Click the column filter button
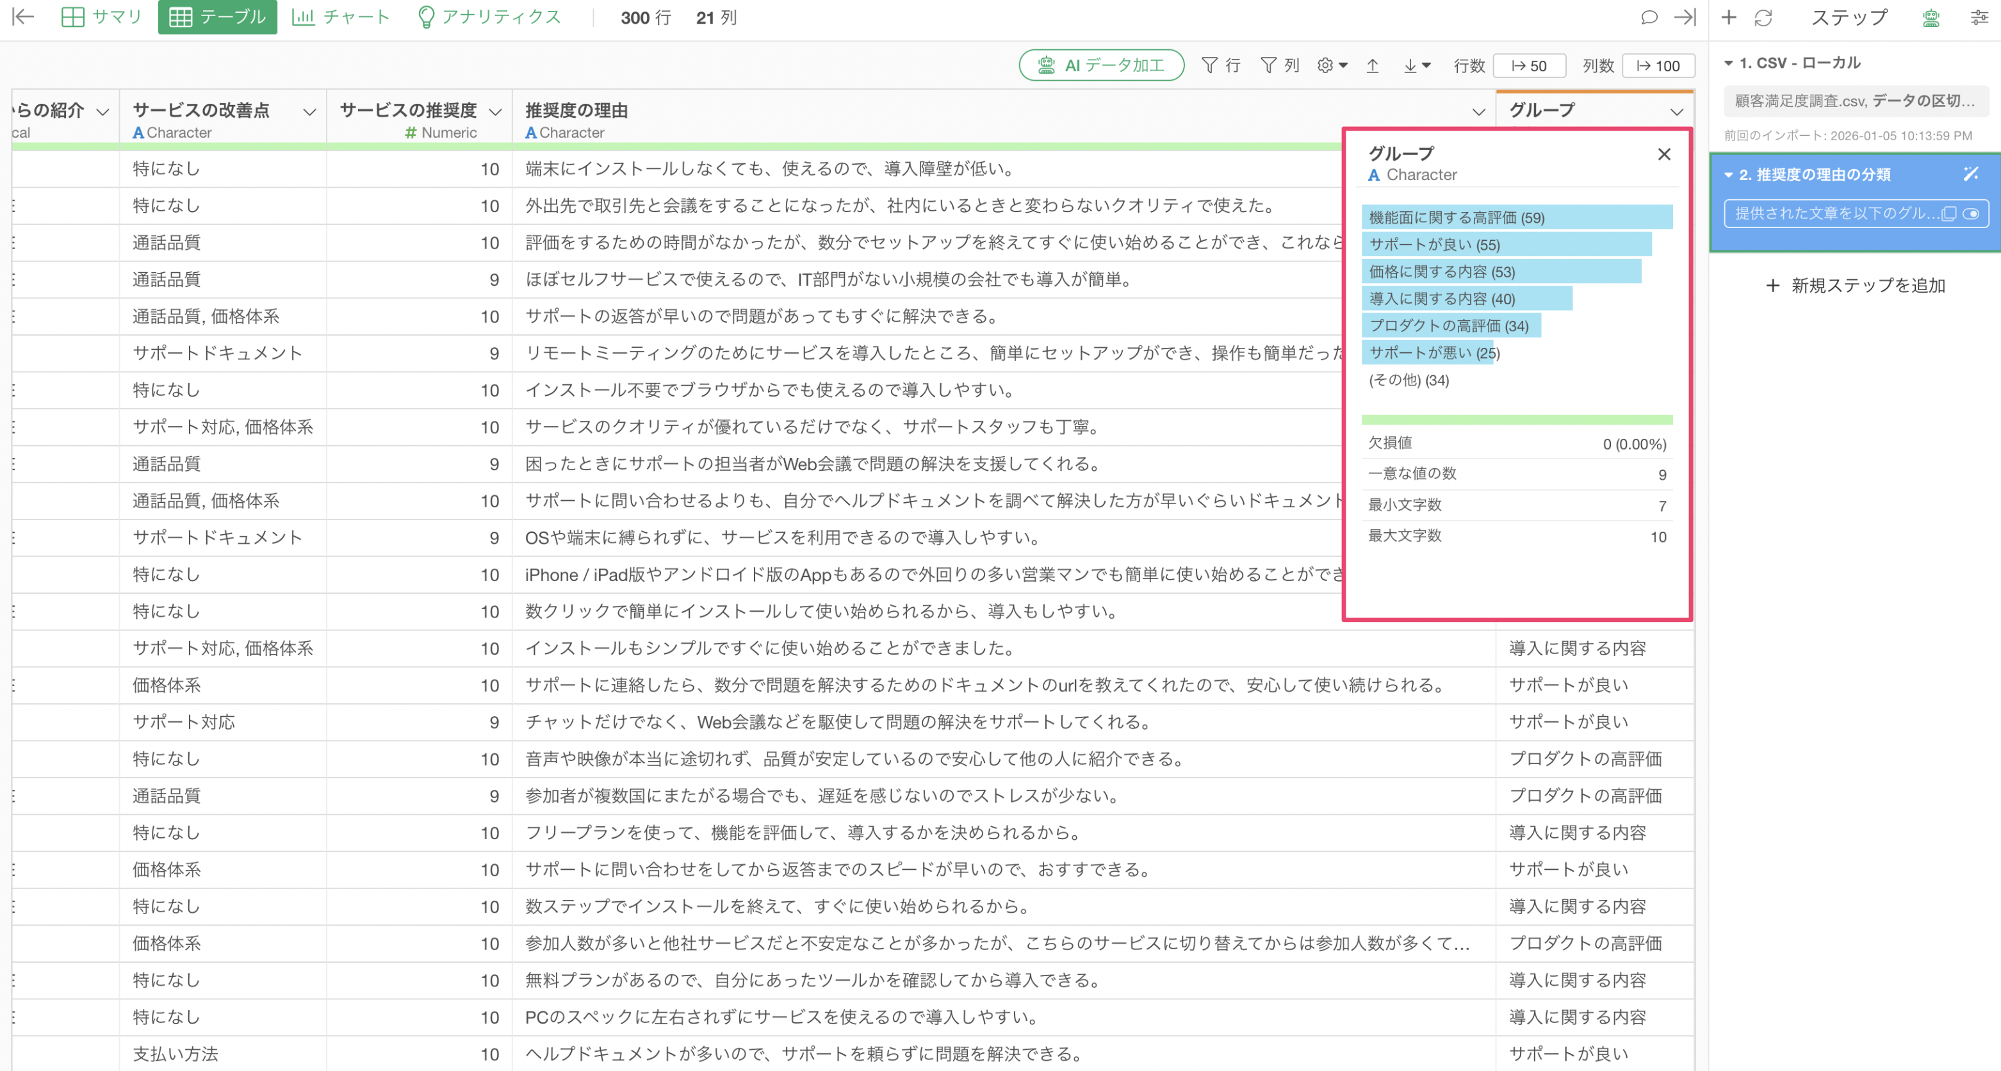 [1279, 66]
